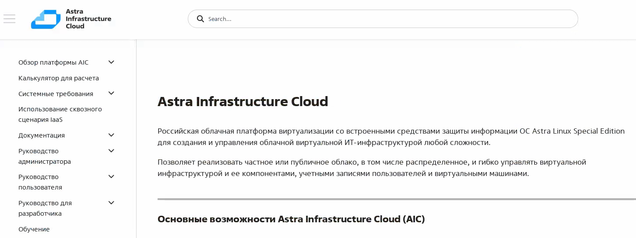636x238 pixels.
Task: Expand the Системные требования chevron
Action: 111,93
